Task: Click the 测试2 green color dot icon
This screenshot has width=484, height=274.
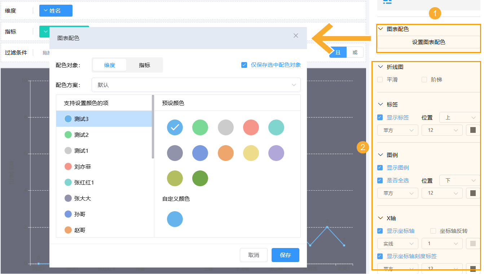Action: [68, 135]
